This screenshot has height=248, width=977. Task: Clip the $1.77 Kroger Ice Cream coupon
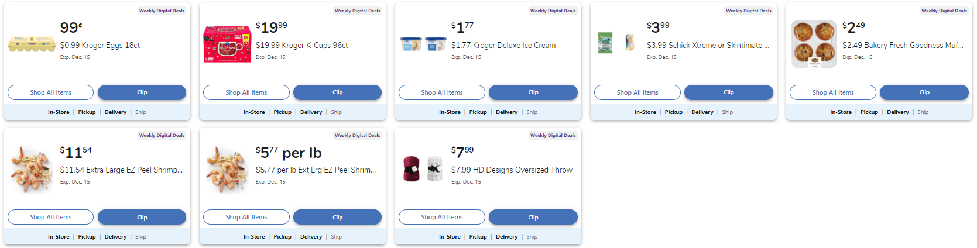[x=533, y=92]
